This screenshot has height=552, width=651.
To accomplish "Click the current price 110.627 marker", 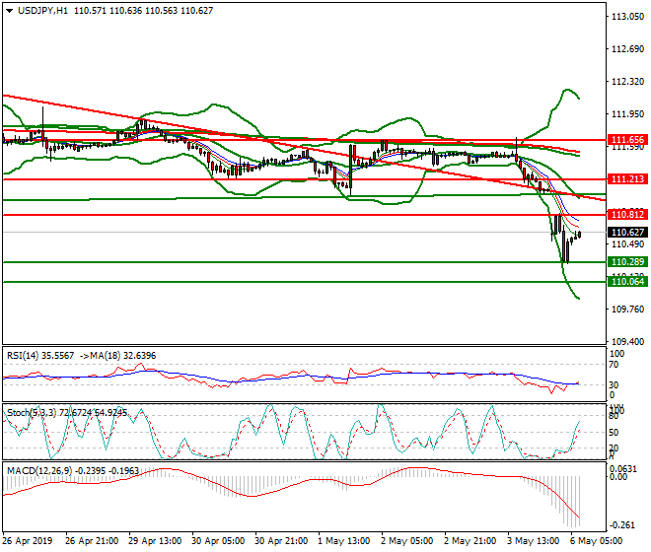I will click(627, 233).
